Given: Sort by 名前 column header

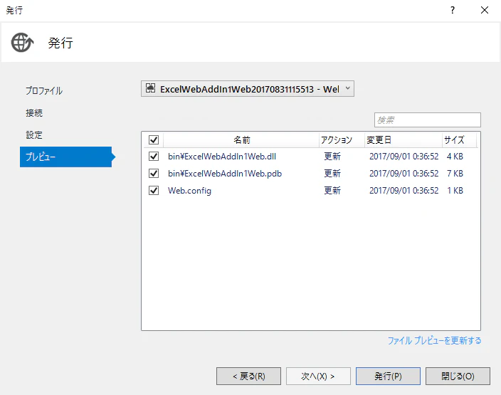Looking at the screenshot, I should pos(241,140).
